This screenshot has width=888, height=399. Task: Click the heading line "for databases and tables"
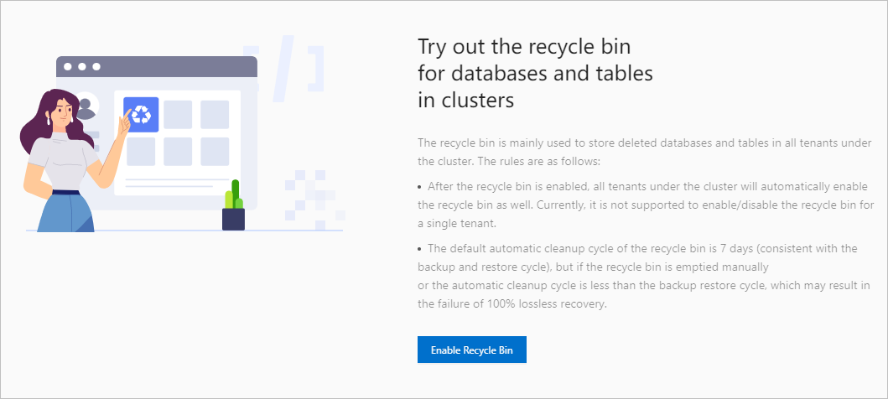[535, 73]
